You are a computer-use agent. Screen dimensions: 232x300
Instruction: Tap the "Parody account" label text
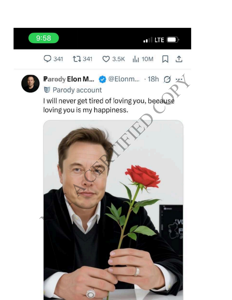[x=77, y=90]
